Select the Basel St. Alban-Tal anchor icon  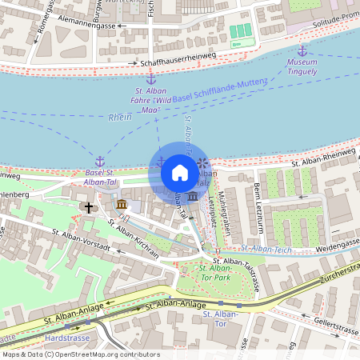point(100,162)
